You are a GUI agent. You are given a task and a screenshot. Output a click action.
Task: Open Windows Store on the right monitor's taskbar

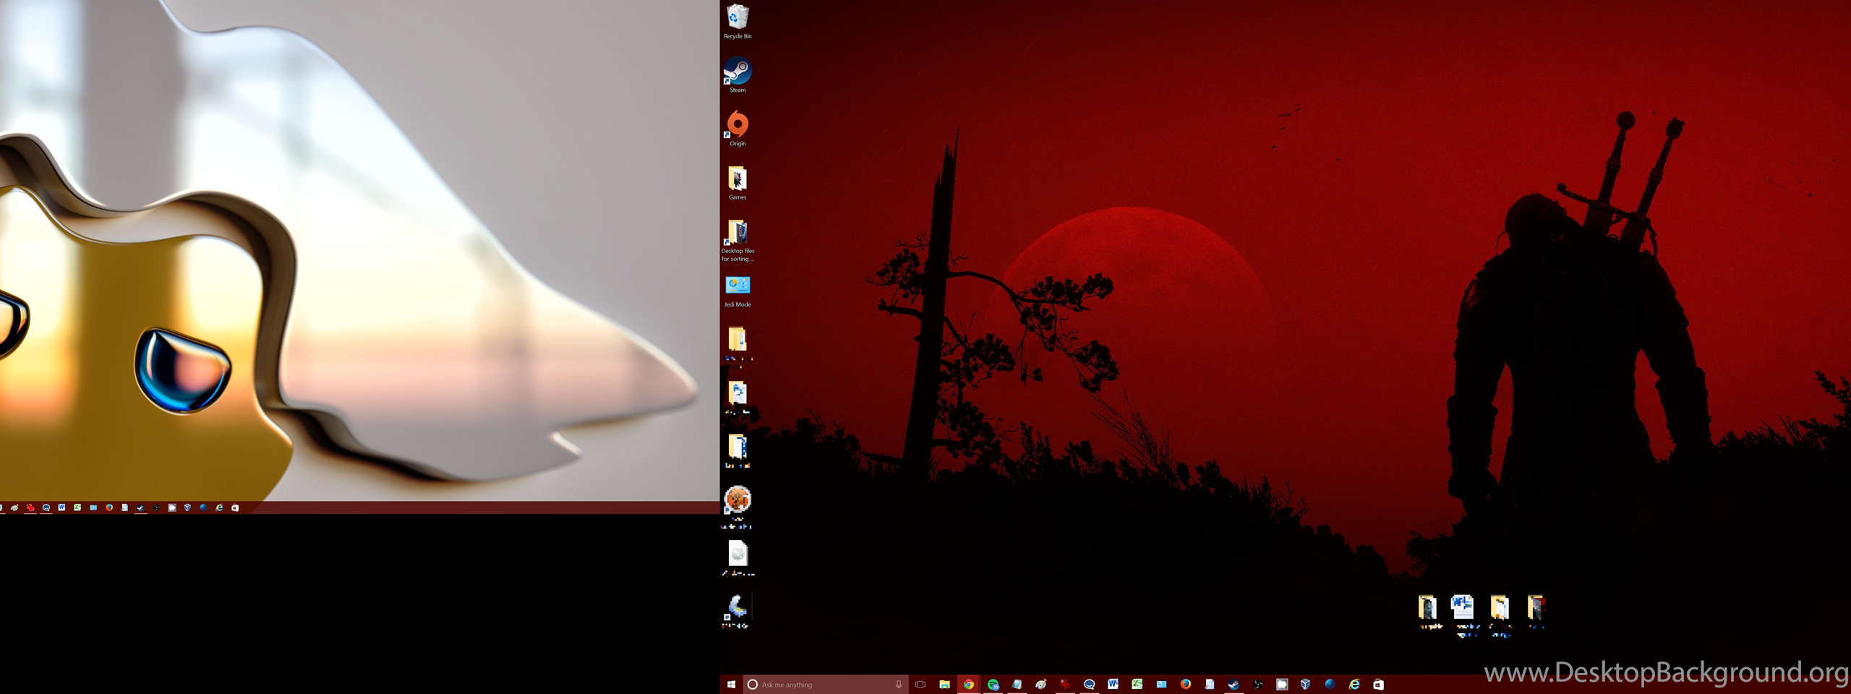click(1378, 684)
